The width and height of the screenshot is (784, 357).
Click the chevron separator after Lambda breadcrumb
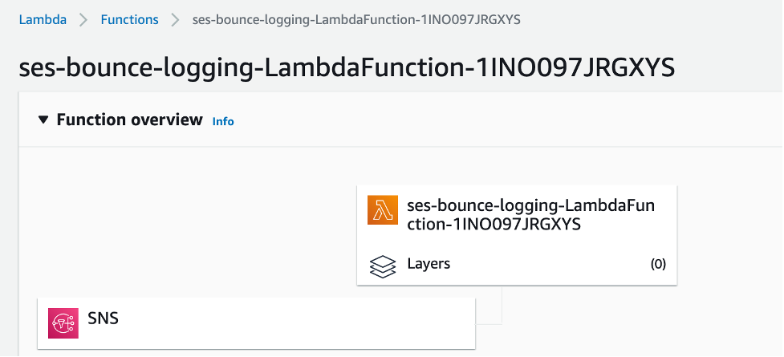(x=83, y=20)
